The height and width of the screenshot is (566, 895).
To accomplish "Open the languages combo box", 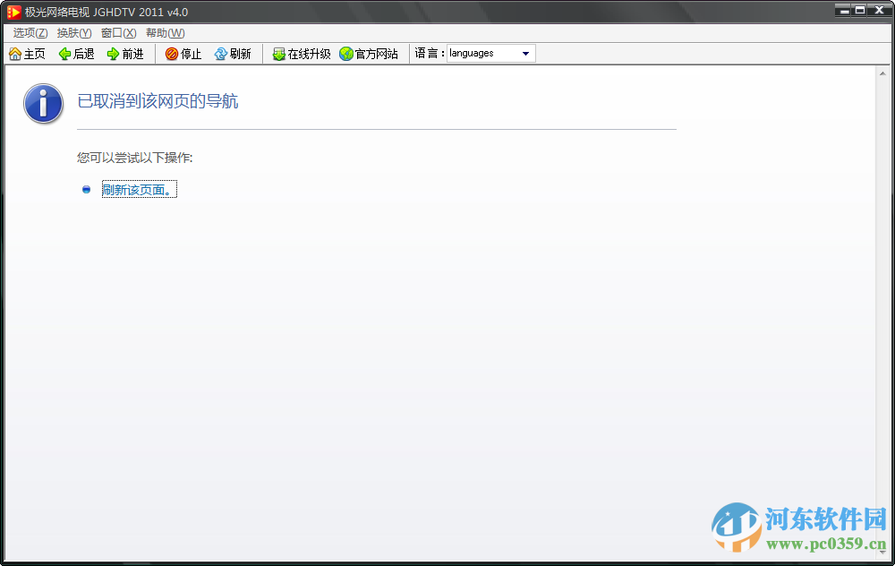I will (x=483, y=53).
